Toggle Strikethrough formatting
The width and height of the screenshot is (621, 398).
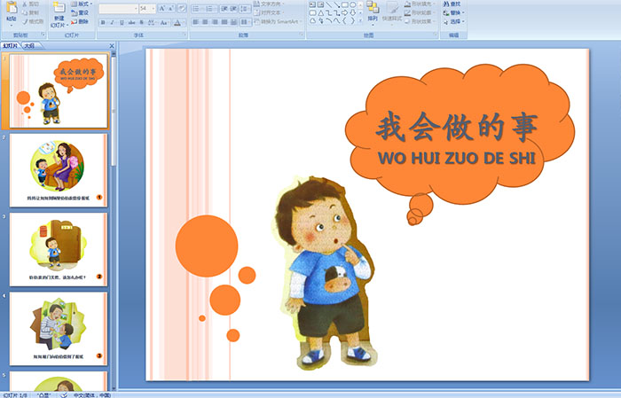click(x=131, y=22)
